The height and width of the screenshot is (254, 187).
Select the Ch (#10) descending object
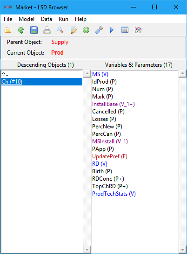tap(42, 82)
